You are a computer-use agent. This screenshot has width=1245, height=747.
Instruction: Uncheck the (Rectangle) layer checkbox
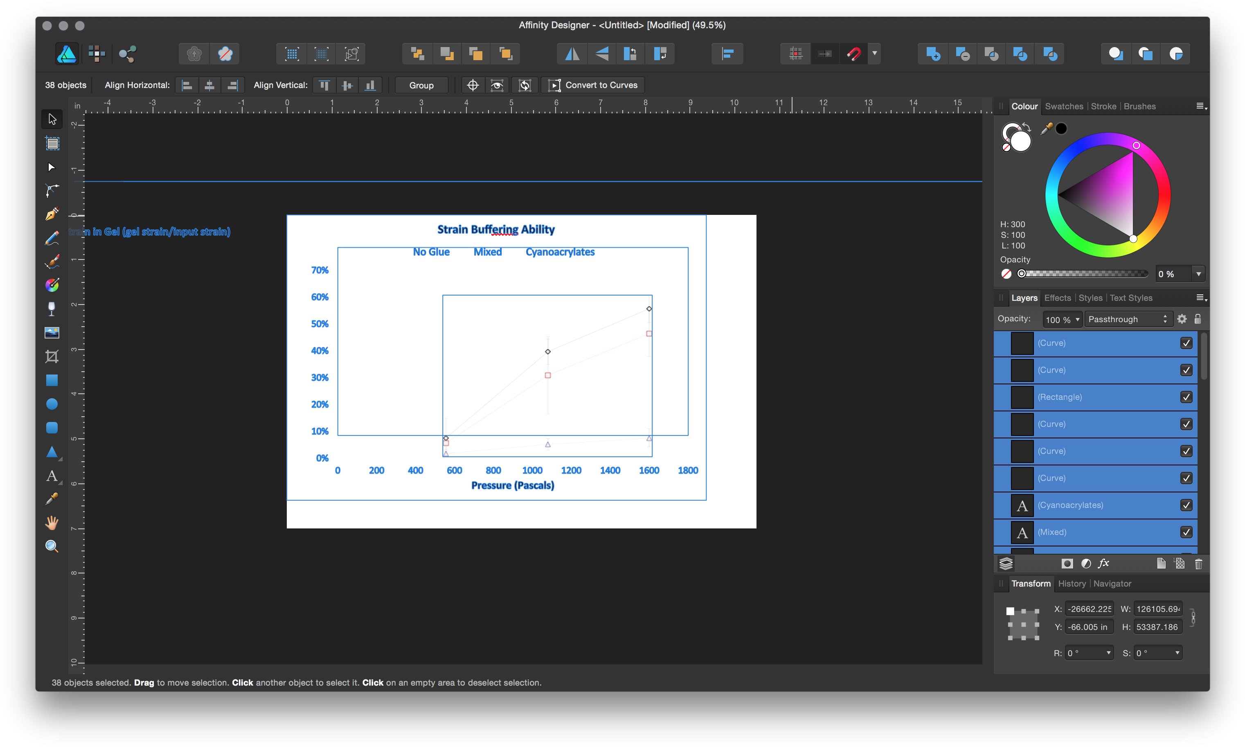[1186, 397]
